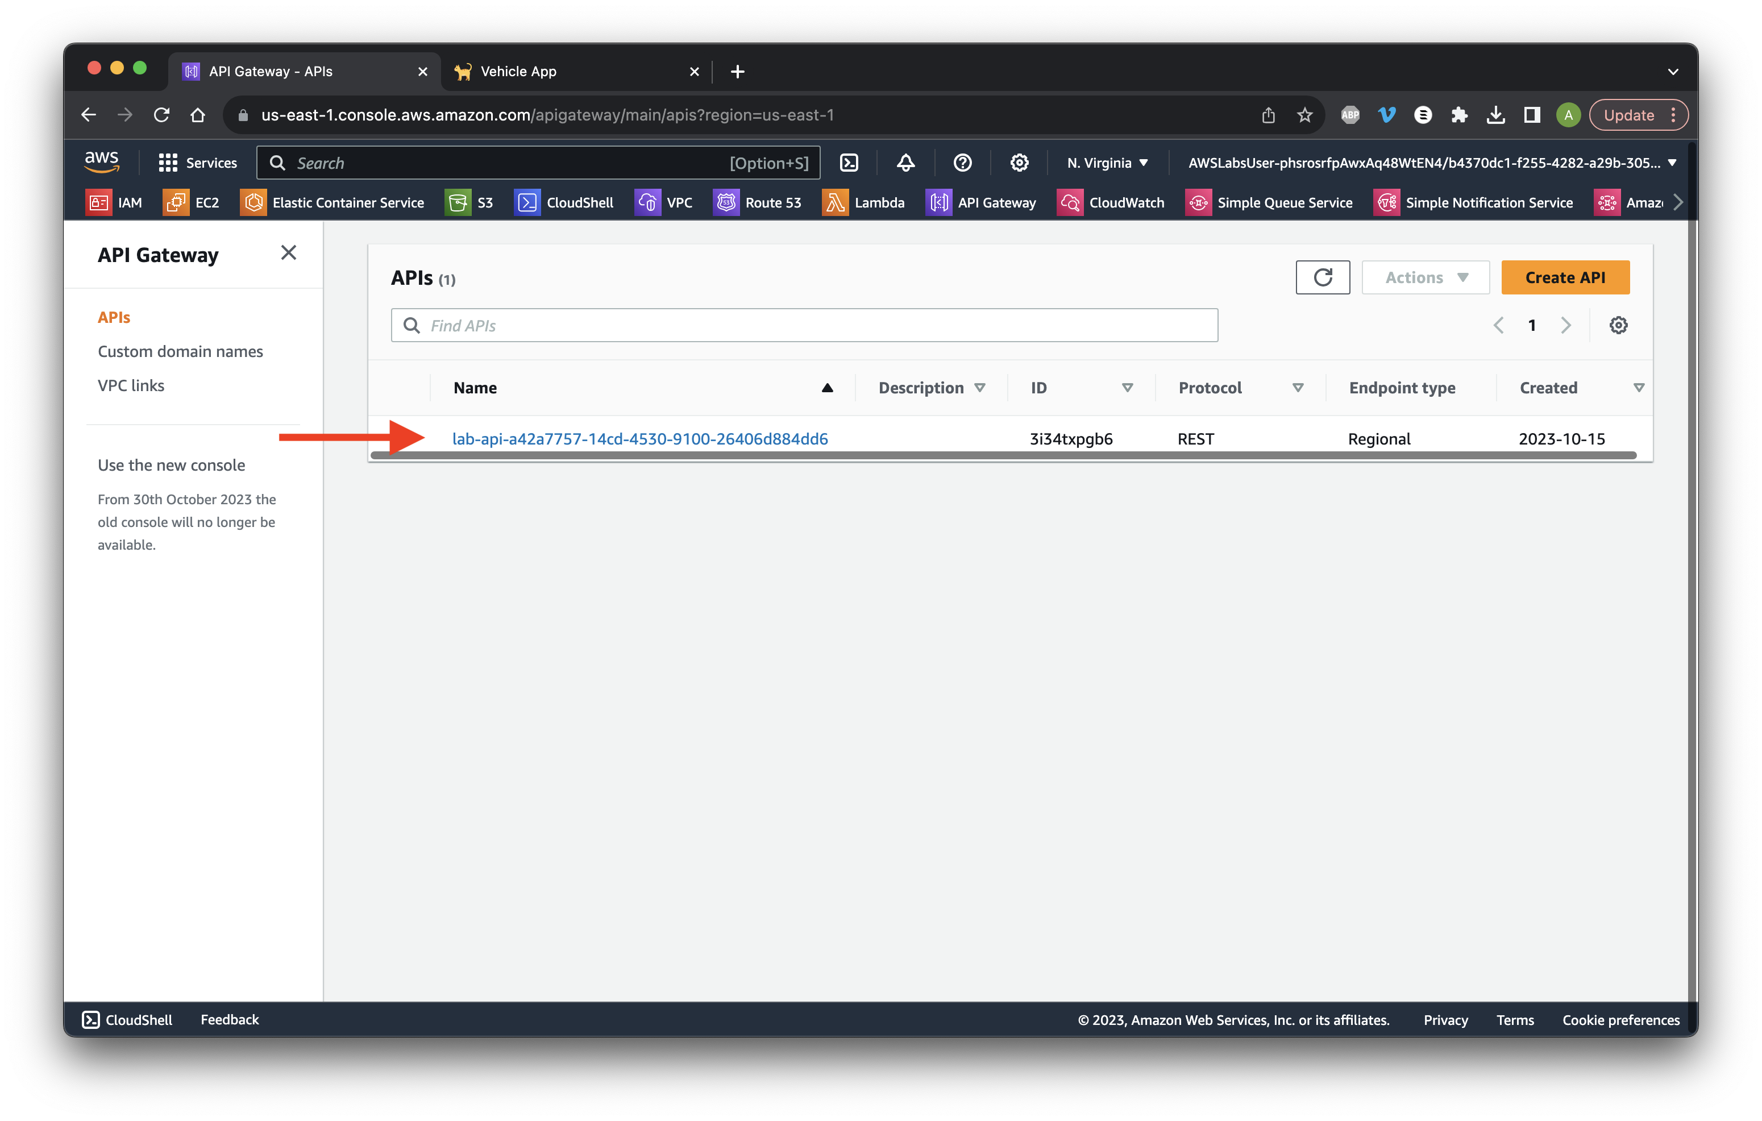
Task: Open the Terms footer link
Action: (x=1515, y=1019)
